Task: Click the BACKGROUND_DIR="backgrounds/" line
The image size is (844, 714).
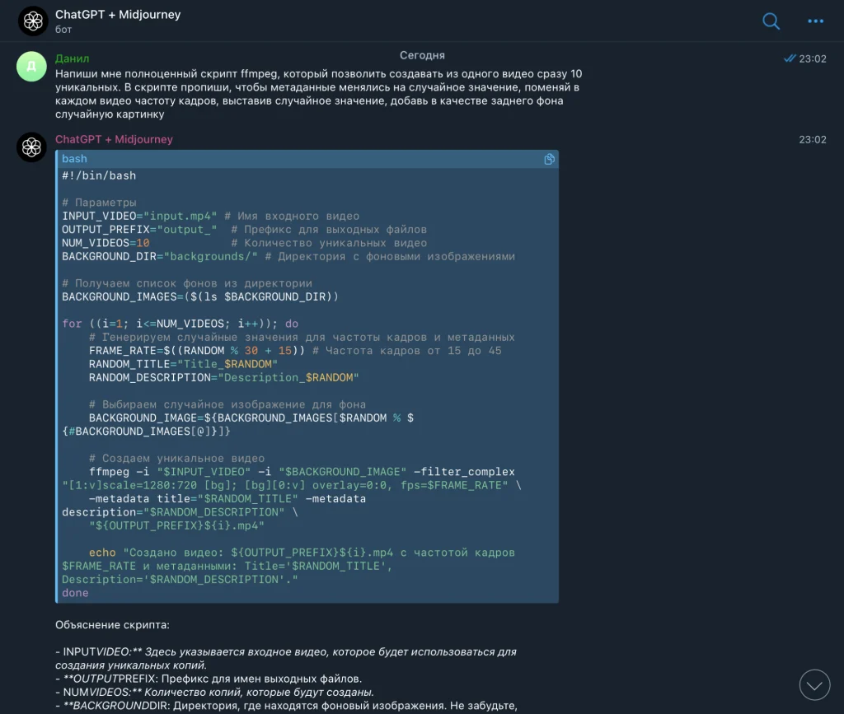Action: point(288,256)
